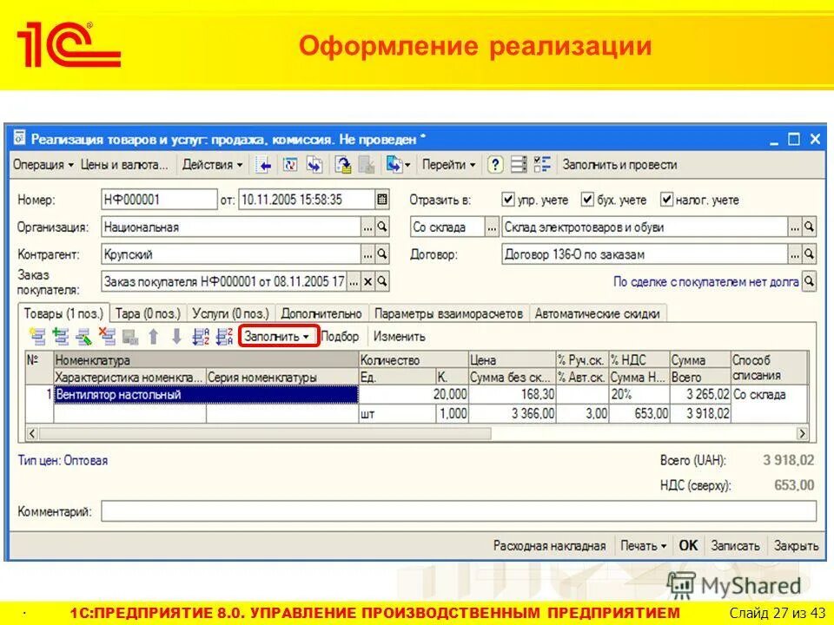Screen dimensions: 834x625
Task: Click the left arrow of the table scrollbar
Action: pyautogui.click(x=32, y=434)
